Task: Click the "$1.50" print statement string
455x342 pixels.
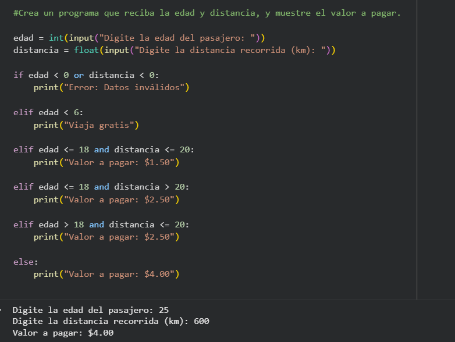Action: pyautogui.click(x=120, y=162)
